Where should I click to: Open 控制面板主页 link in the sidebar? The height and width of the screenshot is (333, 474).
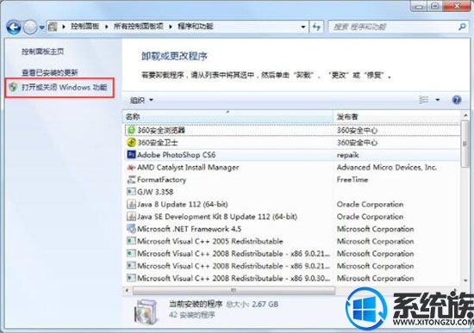coord(43,52)
